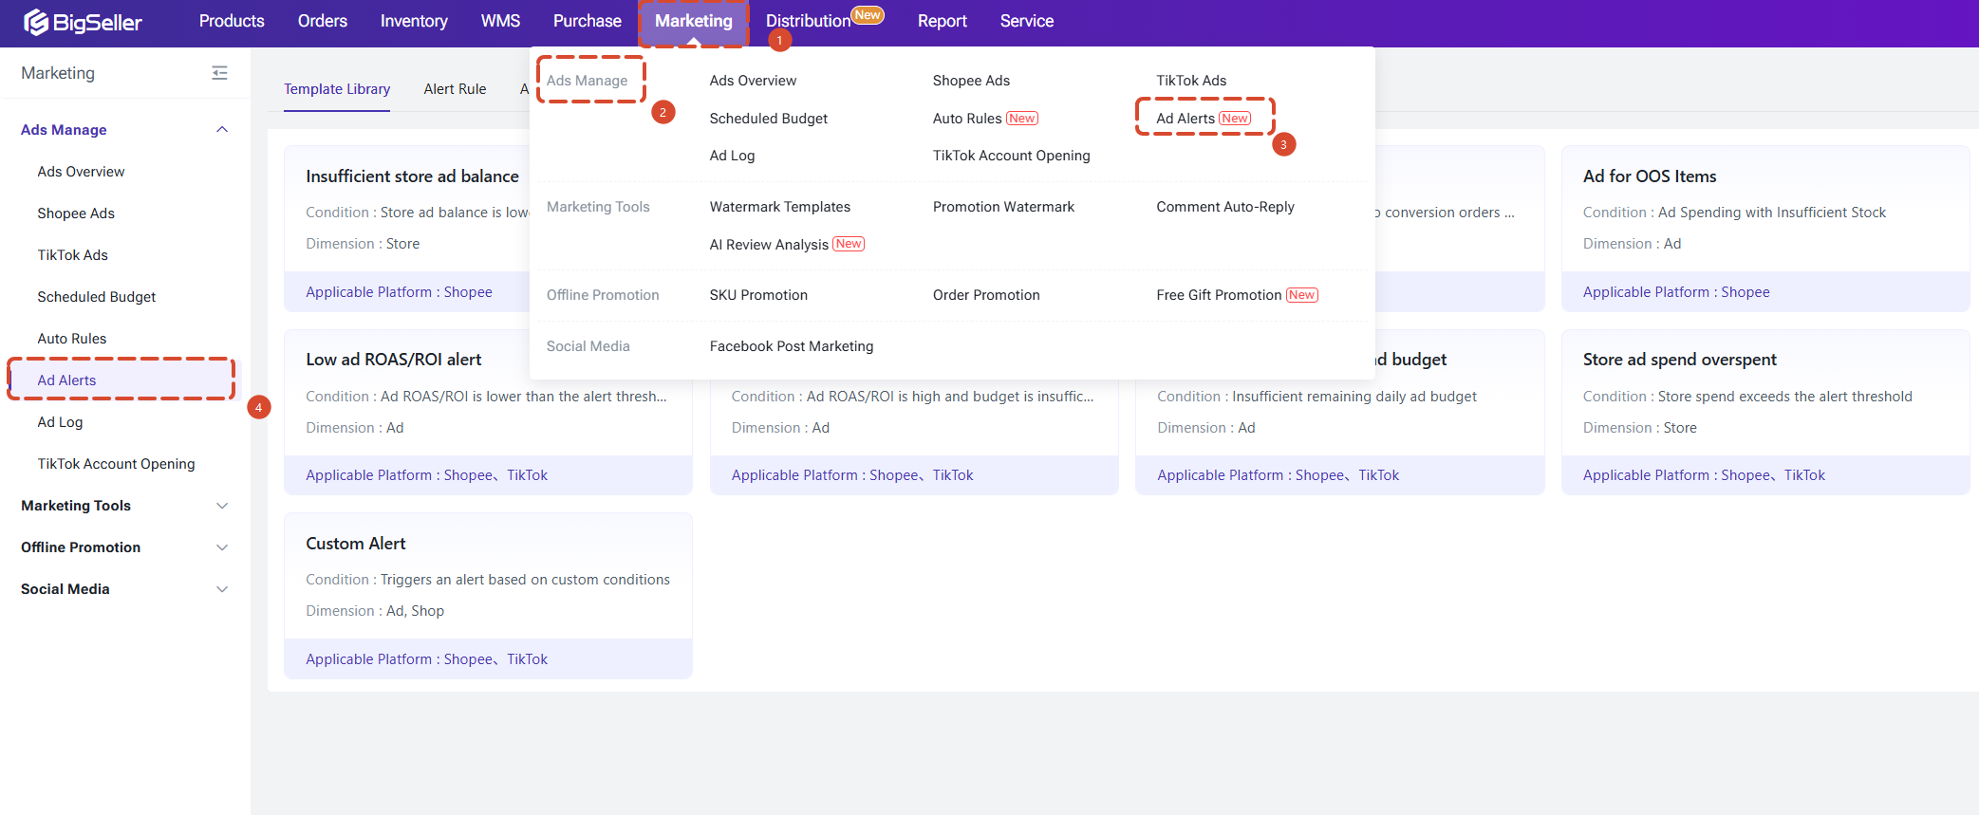Choose Ads Overview in the dropdown menu
Screen dimensions: 1979x815
point(753,81)
